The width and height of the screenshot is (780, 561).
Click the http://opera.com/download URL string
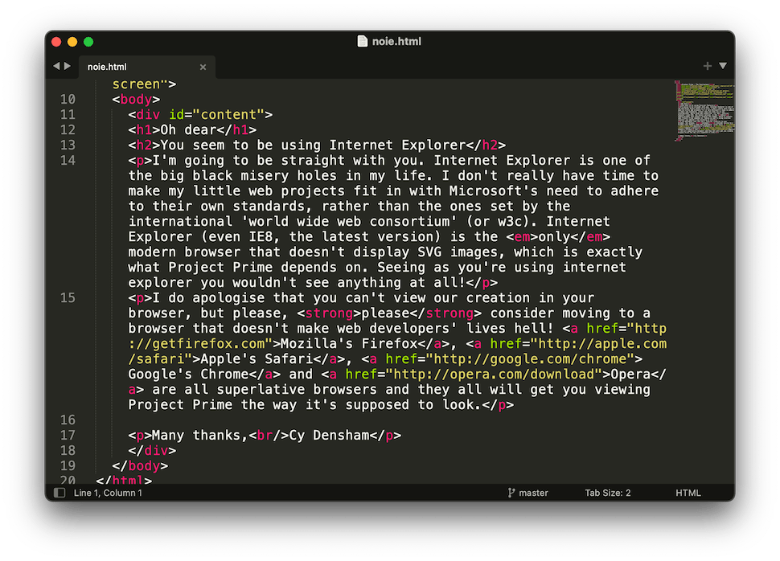coord(494,375)
